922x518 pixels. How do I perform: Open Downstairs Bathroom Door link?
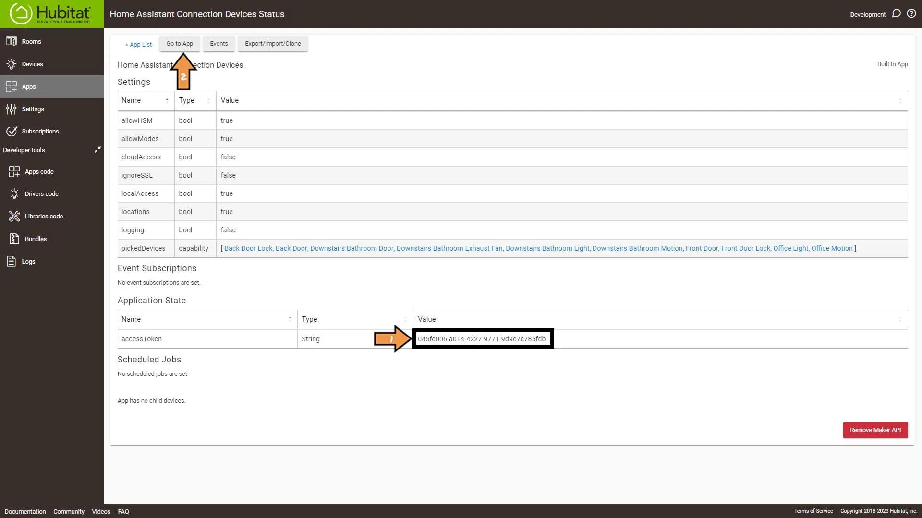(x=352, y=248)
